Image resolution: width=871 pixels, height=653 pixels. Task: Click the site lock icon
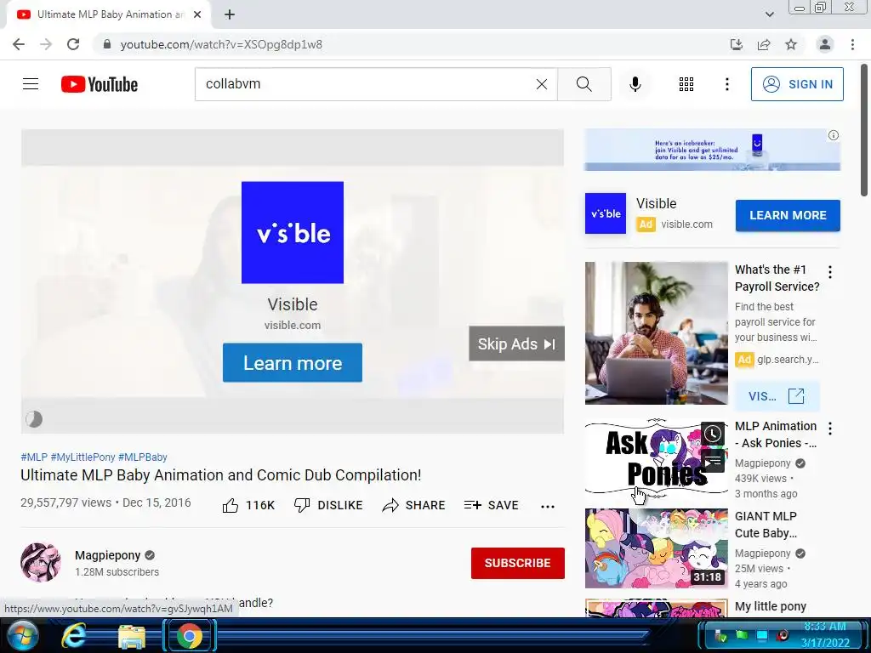pos(107,44)
